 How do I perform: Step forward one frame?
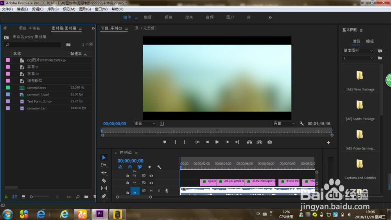click(227, 142)
